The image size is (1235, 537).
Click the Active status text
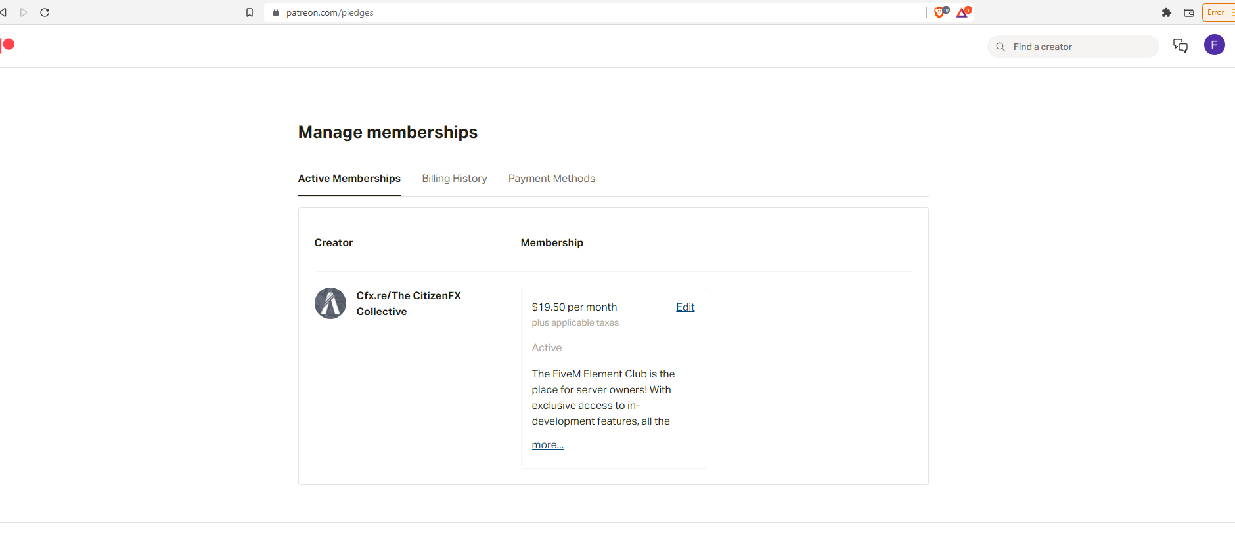click(547, 348)
